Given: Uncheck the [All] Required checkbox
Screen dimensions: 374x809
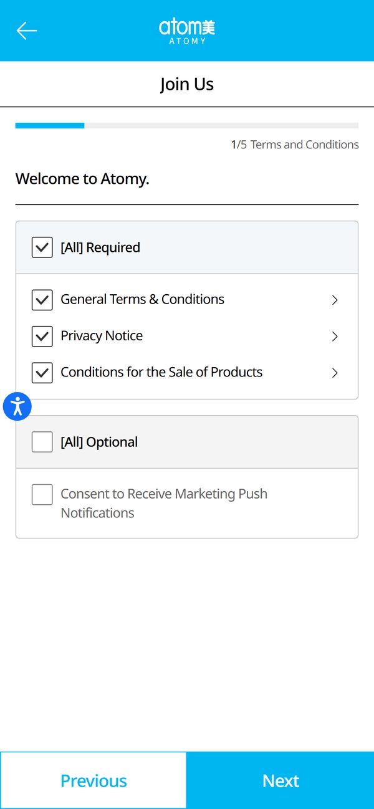Looking at the screenshot, I should pos(42,247).
